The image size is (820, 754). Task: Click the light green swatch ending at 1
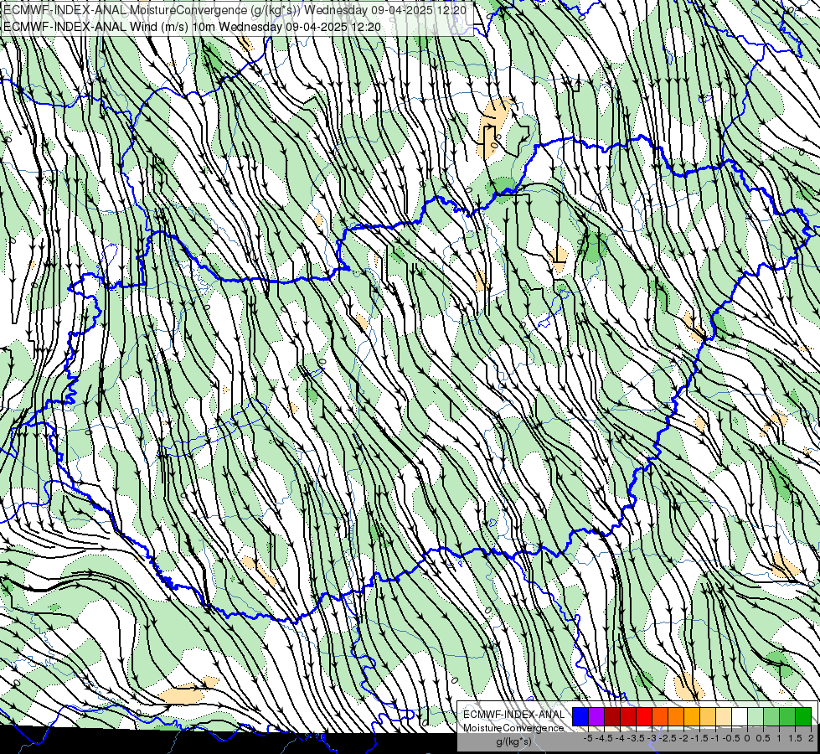771,716
